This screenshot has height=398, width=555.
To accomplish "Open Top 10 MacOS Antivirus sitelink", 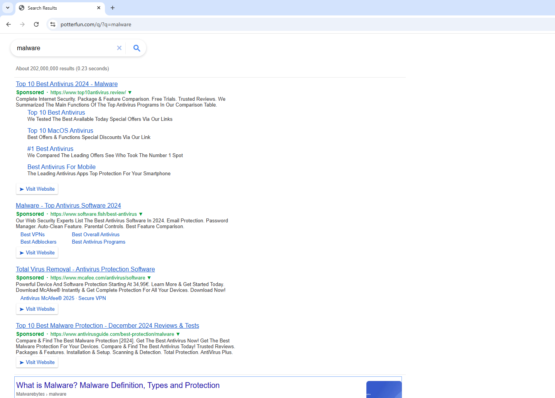I will point(60,130).
